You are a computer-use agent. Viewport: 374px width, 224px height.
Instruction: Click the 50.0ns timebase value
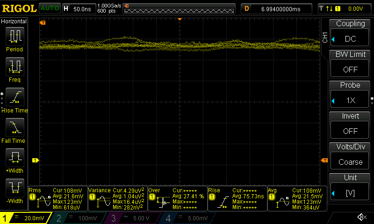click(82, 9)
